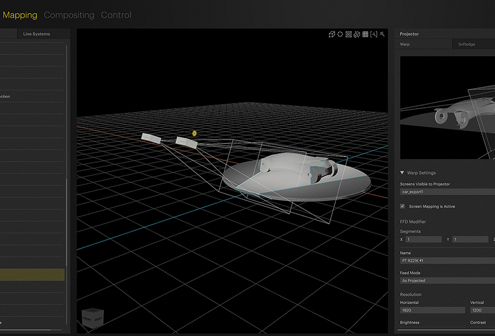Select the yellow light marker in viewport
This screenshot has height=336, width=495.
(x=195, y=133)
